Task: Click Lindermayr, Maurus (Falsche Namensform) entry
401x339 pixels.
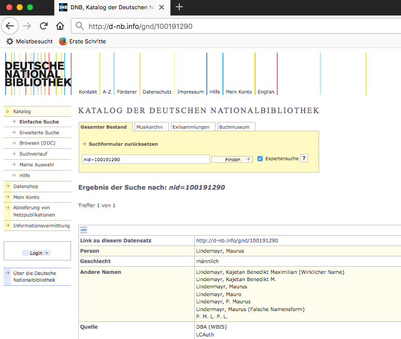Action: pos(250,310)
